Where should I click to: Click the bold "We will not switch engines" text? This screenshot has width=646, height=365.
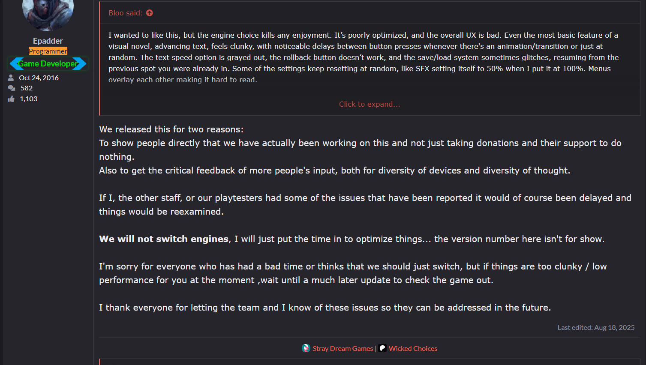[164, 239]
